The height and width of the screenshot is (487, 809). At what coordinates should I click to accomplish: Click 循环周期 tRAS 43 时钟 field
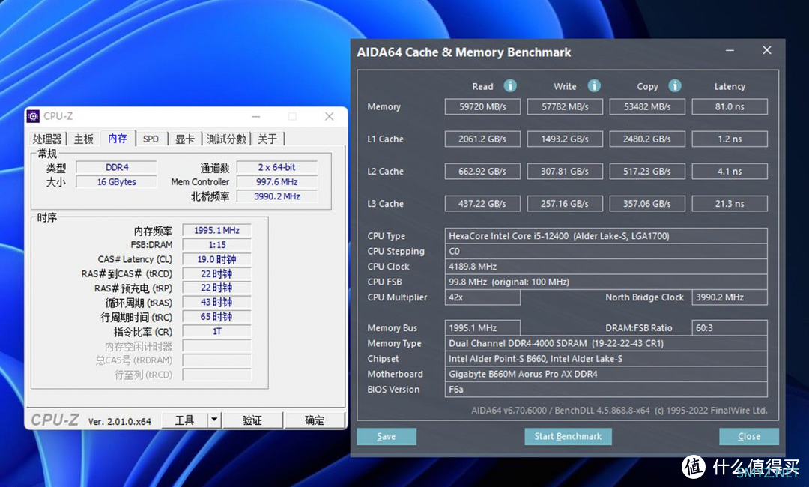[x=216, y=302]
